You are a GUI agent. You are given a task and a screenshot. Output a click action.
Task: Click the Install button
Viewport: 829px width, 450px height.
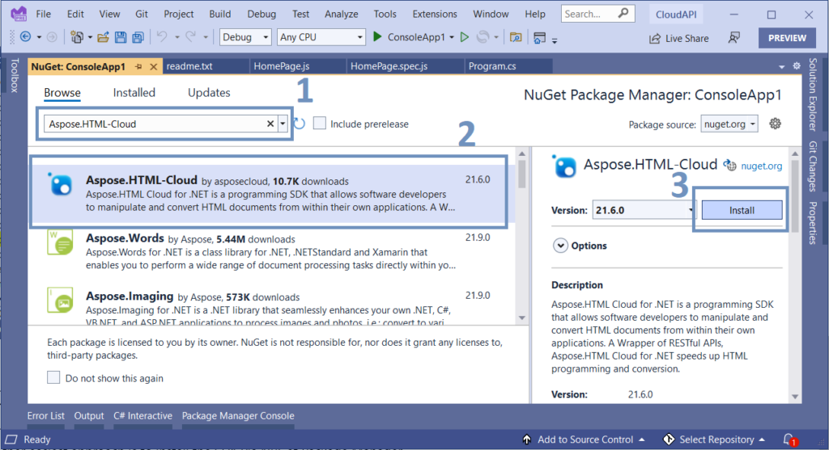click(742, 210)
